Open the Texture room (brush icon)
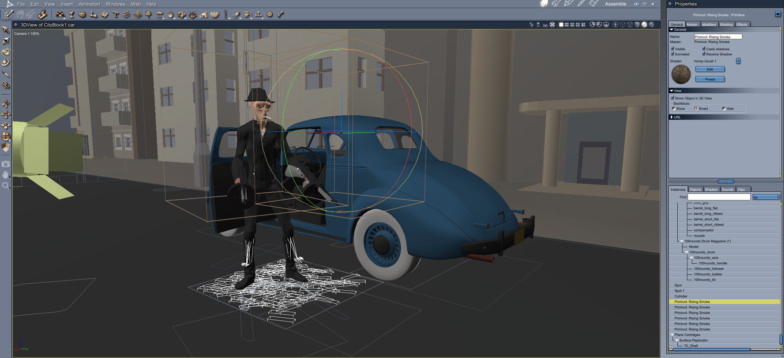This screenshot has width=784, height=358. [581, 4]
